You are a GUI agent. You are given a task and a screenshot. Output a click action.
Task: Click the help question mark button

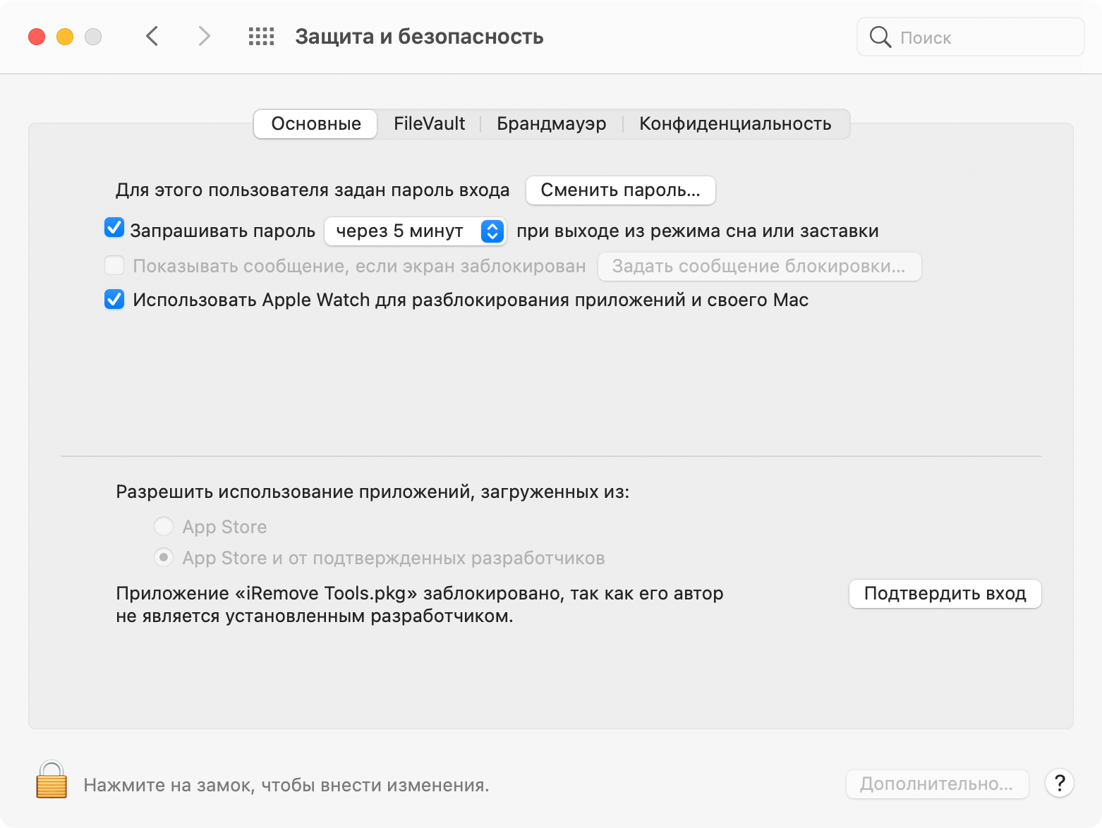click(1059, 783)
